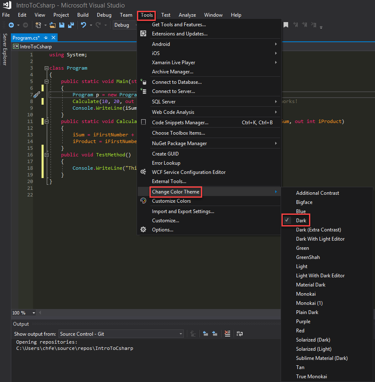Toggle Word Wrap in Output panel

click(240, 334)
